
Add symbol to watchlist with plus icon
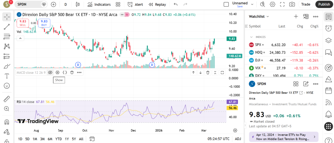[296, 16]
